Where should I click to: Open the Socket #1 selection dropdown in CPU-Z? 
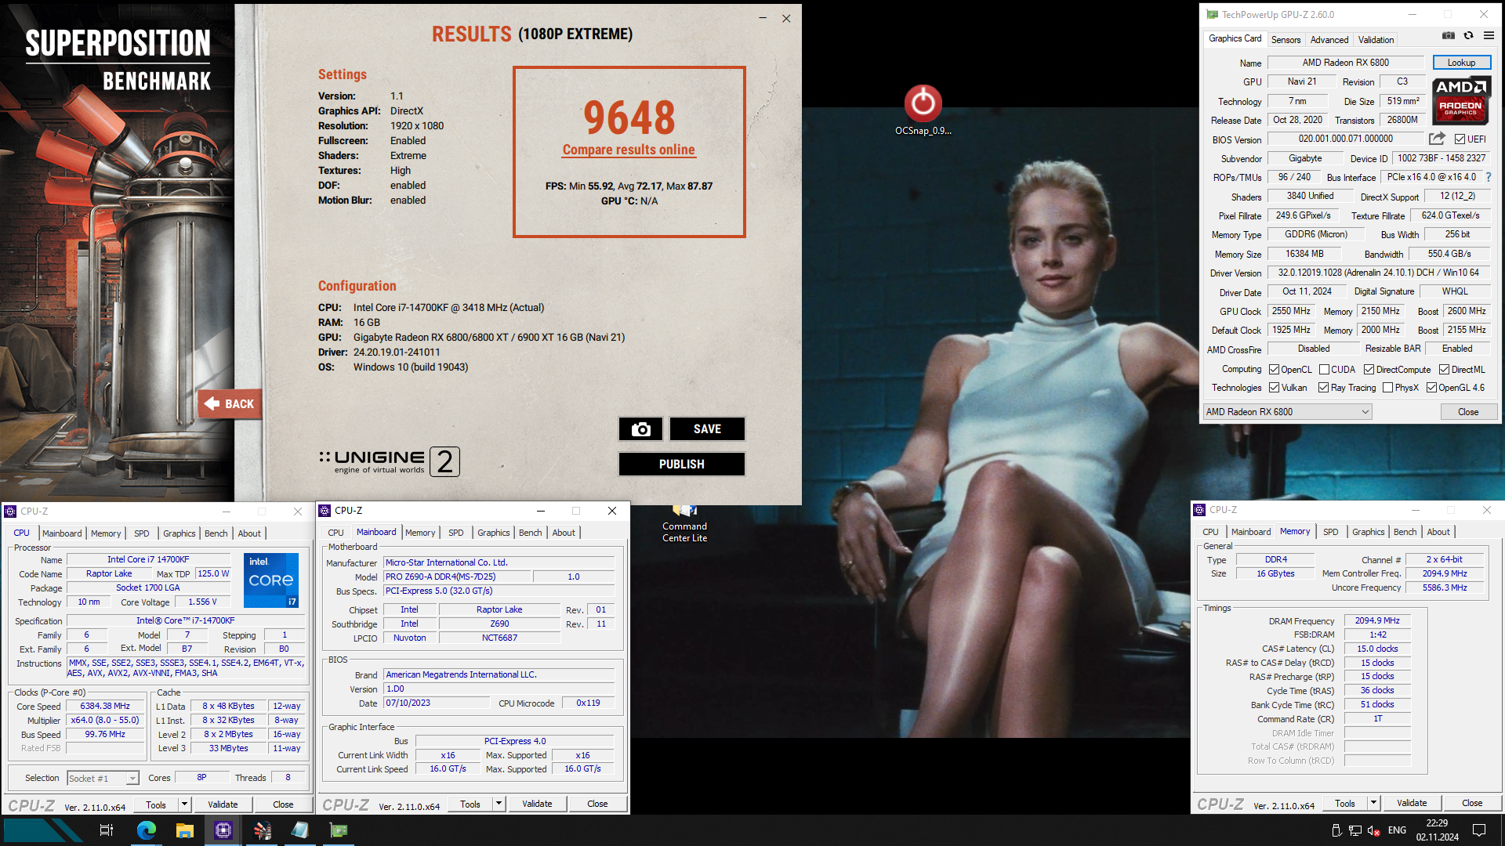click(103, 779)
